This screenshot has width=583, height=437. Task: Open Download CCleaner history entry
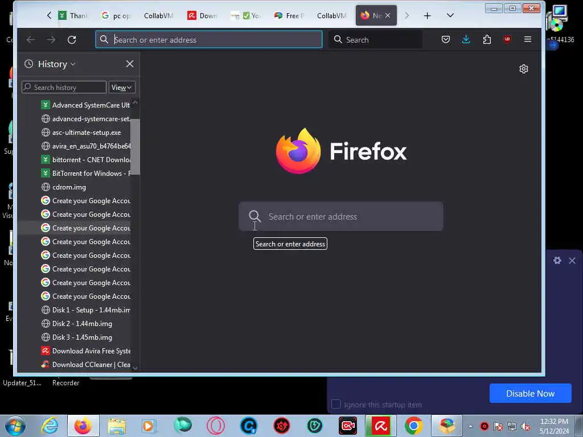(85, 365)
